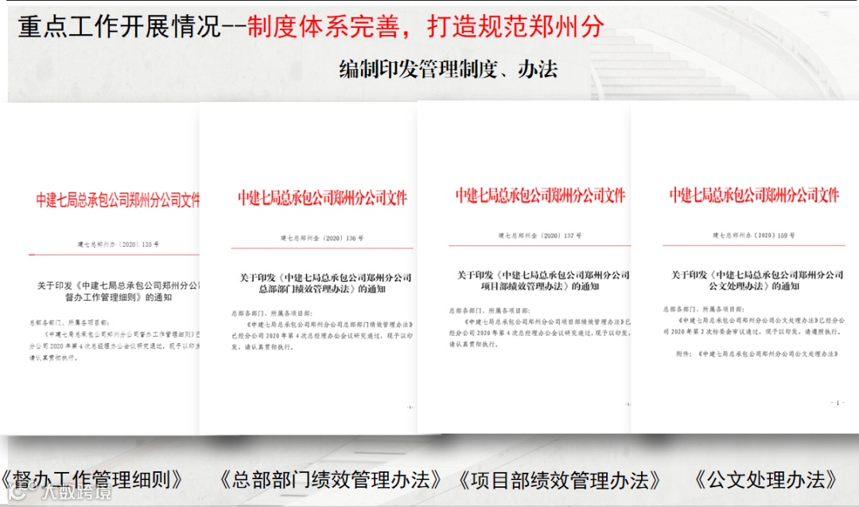Click body text '请认真贯彻执行' in document 137号
The width and height of the screenshot is (859, 507).
473,344
